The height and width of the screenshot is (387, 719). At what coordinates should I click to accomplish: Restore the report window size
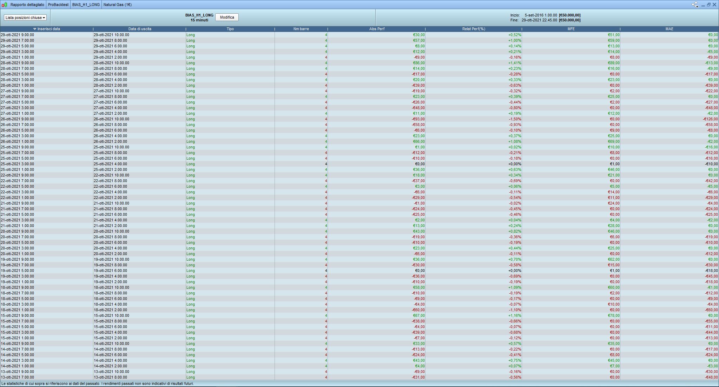(x=708, y=5)
